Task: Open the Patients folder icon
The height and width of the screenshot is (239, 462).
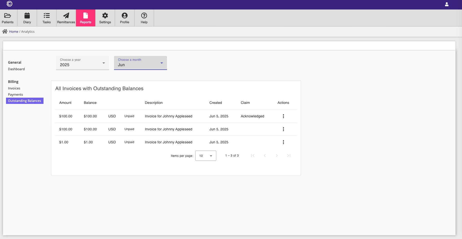Action: [7, 16]
